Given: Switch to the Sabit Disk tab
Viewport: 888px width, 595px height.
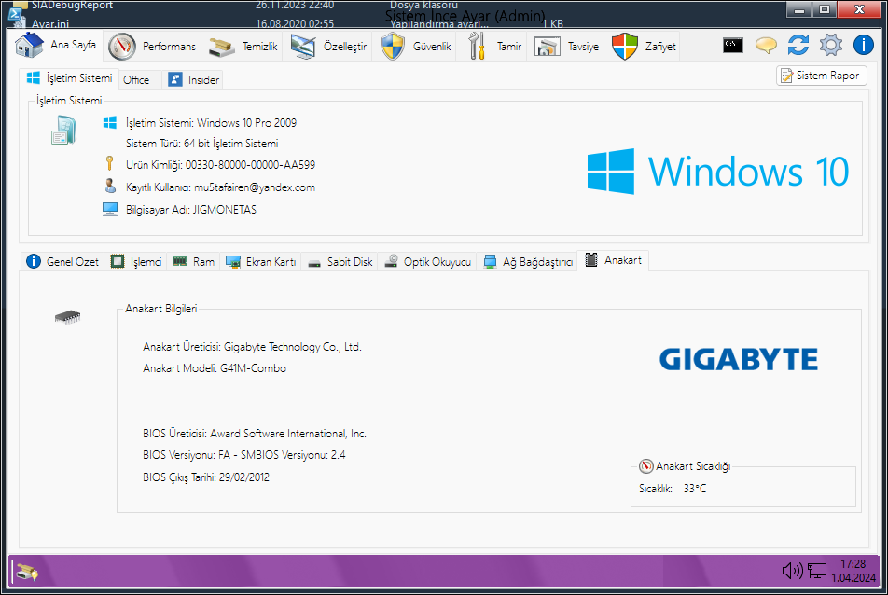Looking at the screenshot, I should [x=340, y=261].
